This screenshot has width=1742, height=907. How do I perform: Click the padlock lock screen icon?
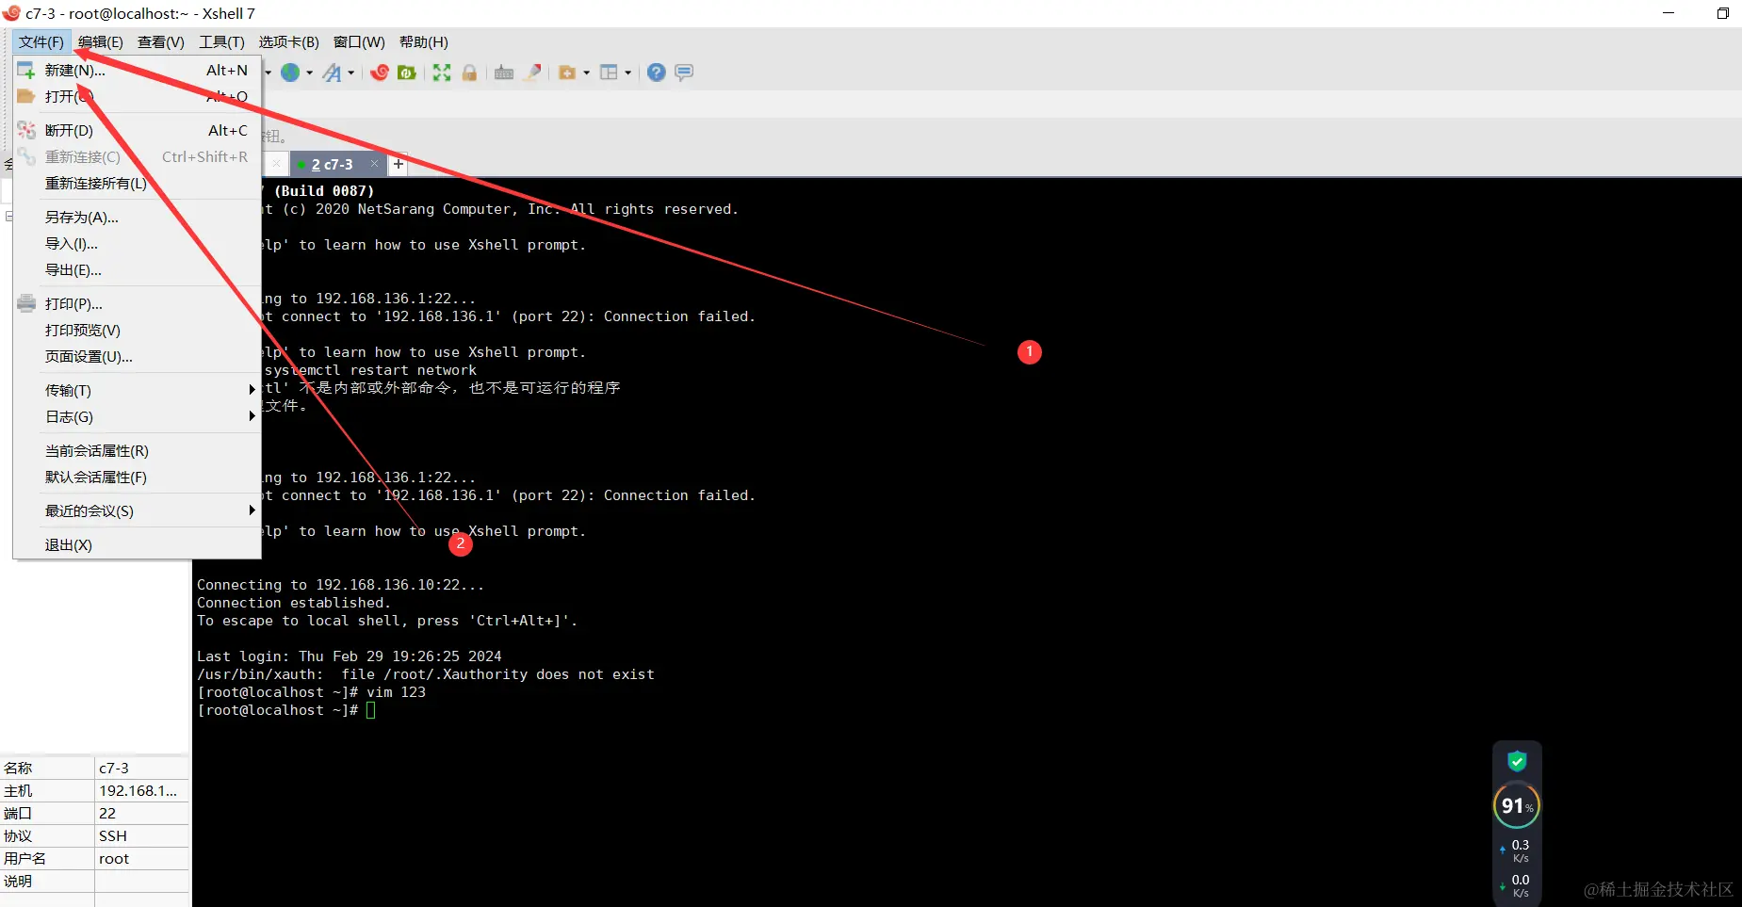[469, 73]
